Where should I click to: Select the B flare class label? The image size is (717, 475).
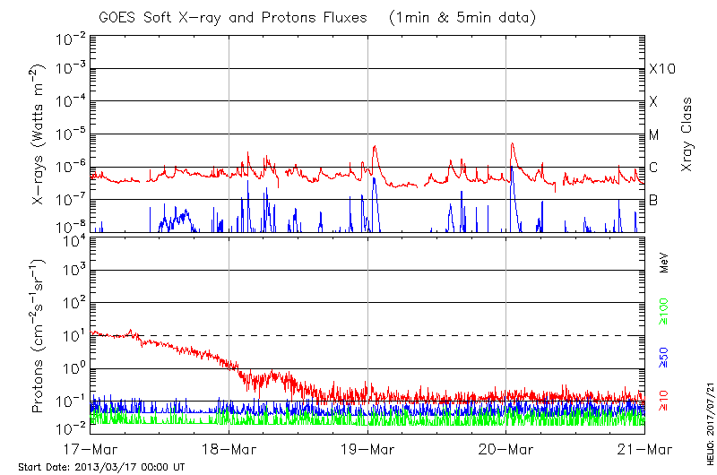coord(653,200)
